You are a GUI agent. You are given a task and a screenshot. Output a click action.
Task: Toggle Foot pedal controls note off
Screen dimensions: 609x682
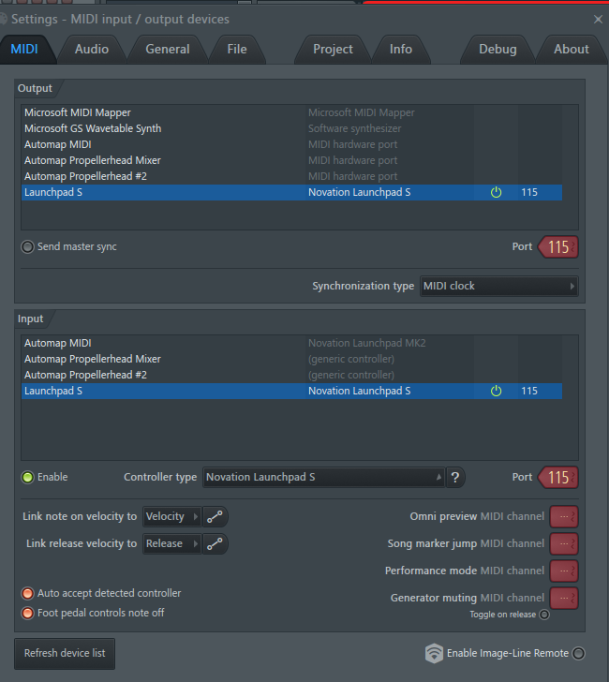pyautogui.click(x=27, y=614)
